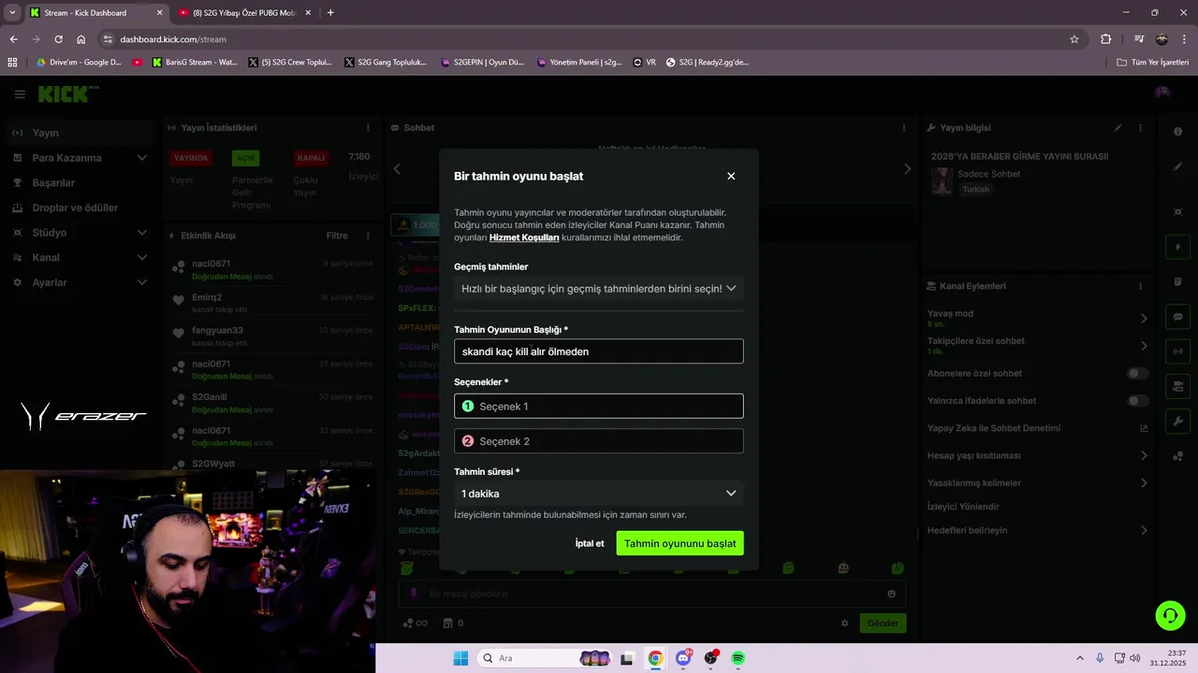Screen dimensions: 1198x673
Task: Open Yavaş mod settings
Action: click(x=1037, y=318)
